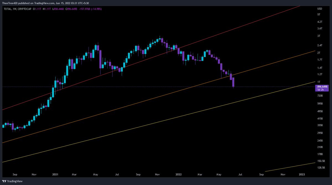Click the 150.5B price axis label
Image resolution: width=332 pixels, height=185 pixels.
(321, 161)
